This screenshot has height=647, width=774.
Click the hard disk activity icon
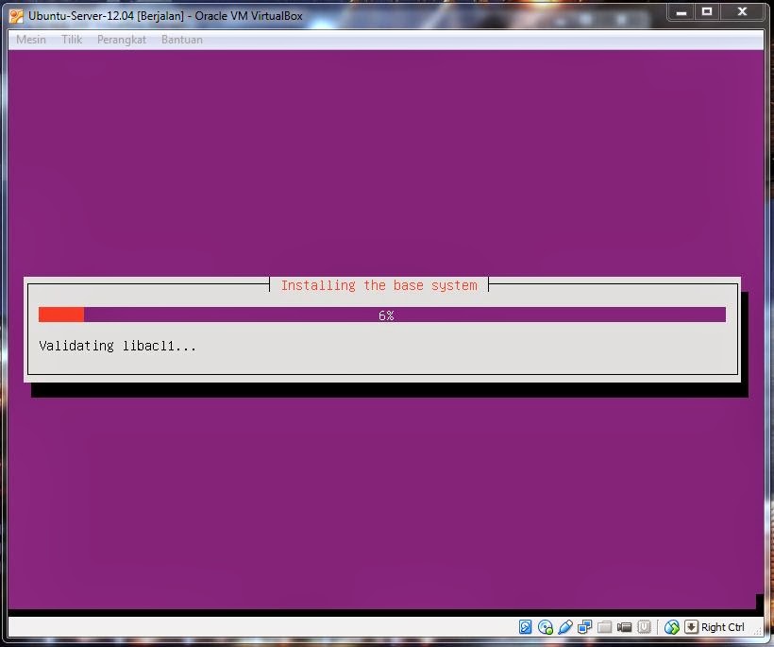point(525,627)
